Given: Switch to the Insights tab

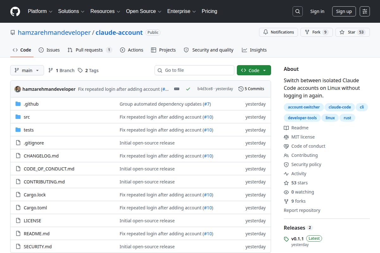Looking at the screenshot, I should (x=254, y=50).
